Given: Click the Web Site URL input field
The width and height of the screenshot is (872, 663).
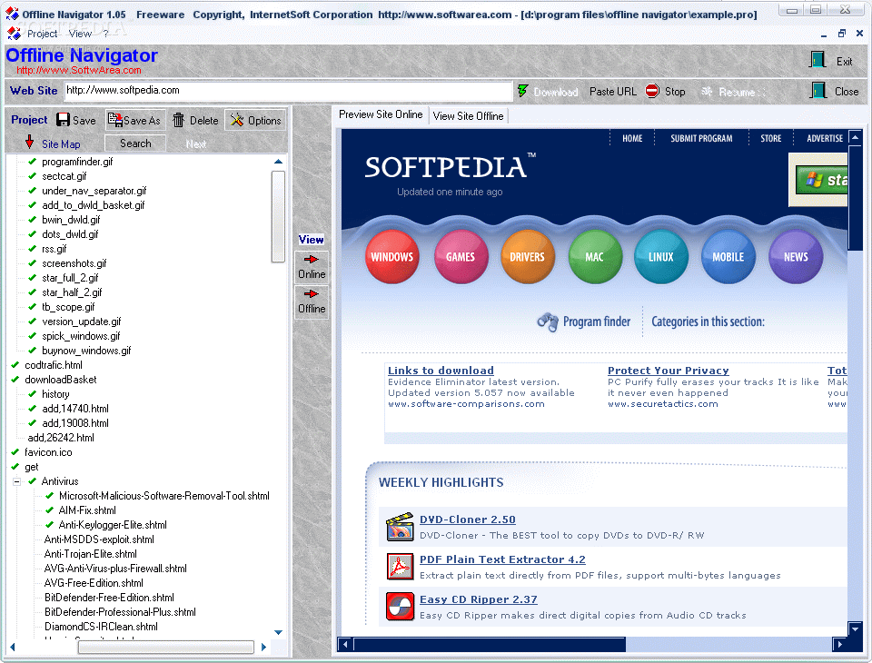Looking at the screenshot, I should (x=288, y=91).
